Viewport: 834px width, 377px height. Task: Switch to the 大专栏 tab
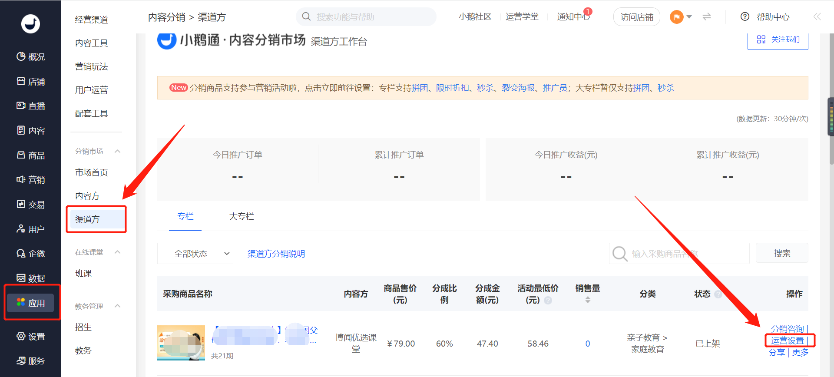pos(242,216)
